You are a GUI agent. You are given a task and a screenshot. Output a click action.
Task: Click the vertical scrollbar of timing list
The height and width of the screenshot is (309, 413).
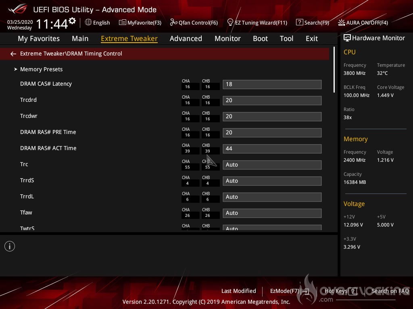(x=334, y=70)
